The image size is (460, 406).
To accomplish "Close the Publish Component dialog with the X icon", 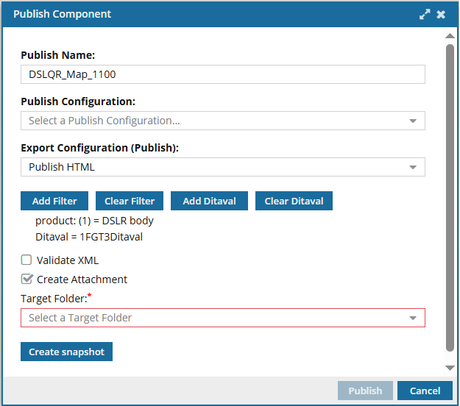I will pyautogui.click(x=441, y=15).
